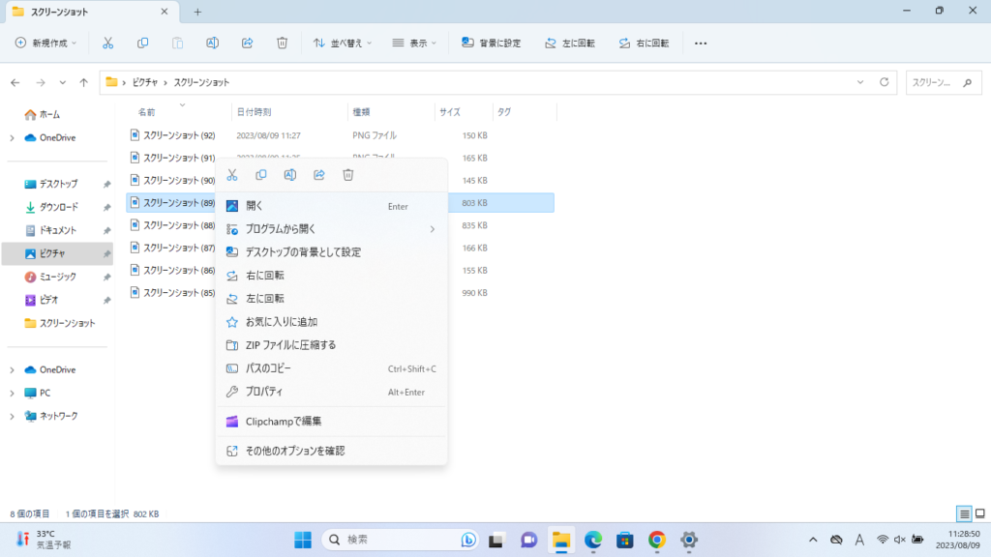Click the delete trash icon in context menu
The height and width of the screenshot is (557, 991).
click(348, 175)
